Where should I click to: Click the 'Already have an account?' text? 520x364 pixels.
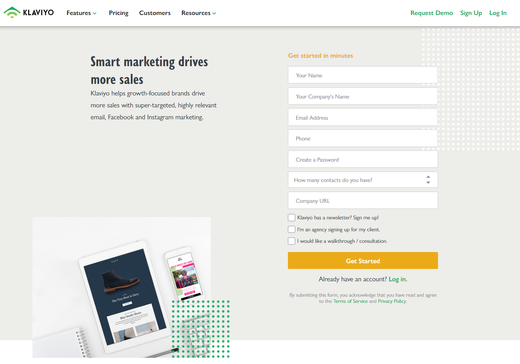click(353, 279)
